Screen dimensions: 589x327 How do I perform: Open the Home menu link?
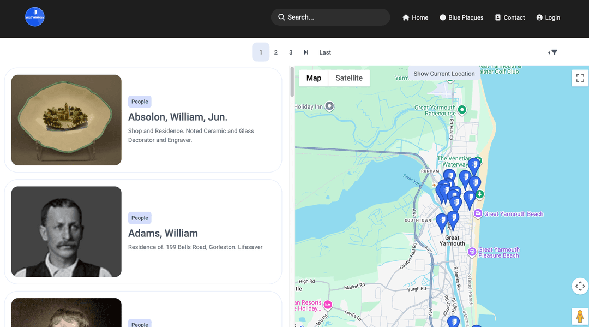(415, 17)
